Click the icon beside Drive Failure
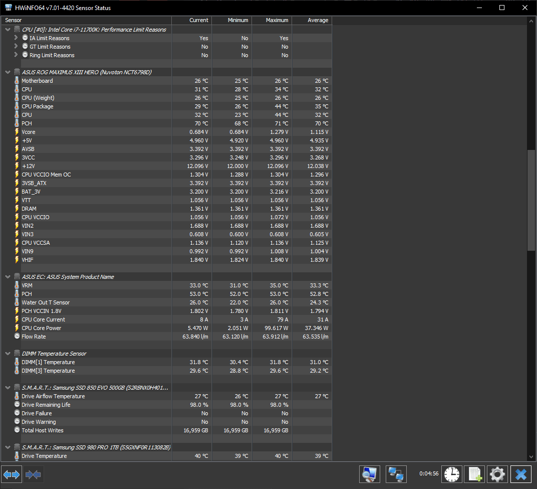 click(x=17, y=413)
